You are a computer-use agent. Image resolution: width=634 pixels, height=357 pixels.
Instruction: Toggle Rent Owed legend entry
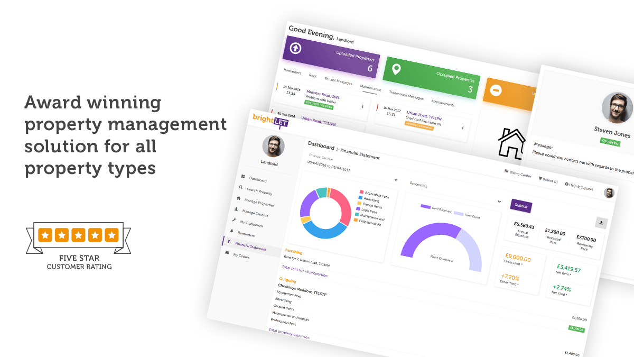(467, 215)
